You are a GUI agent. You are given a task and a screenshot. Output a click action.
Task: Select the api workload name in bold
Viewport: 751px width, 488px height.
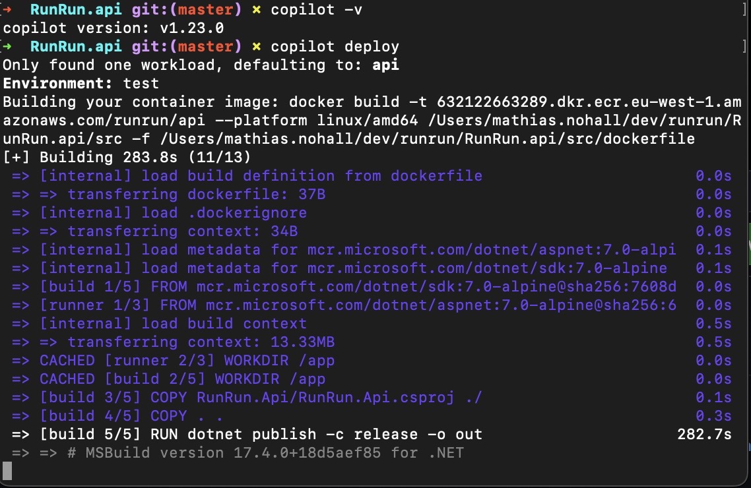click(386, 65)
